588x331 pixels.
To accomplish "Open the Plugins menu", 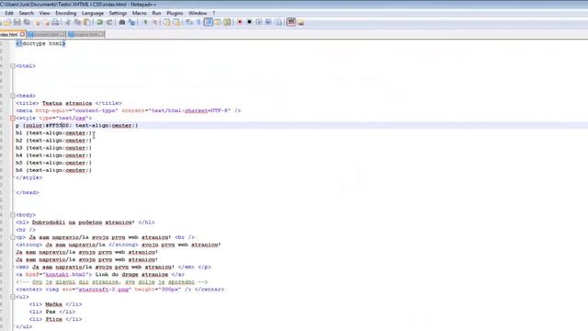I will (x=175, y=13).
